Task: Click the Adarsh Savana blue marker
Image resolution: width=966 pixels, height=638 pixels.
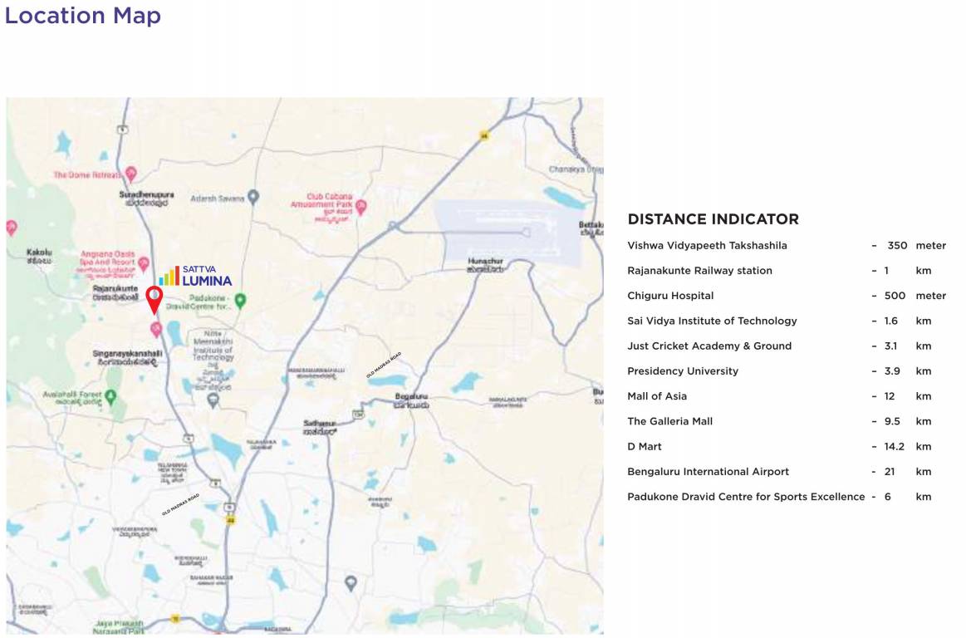Action: point(252,194)
